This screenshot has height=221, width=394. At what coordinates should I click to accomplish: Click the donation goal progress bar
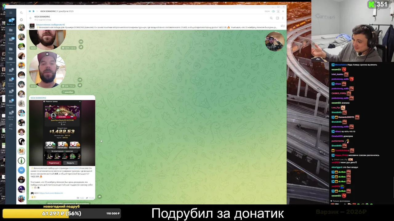coord(62,213)
